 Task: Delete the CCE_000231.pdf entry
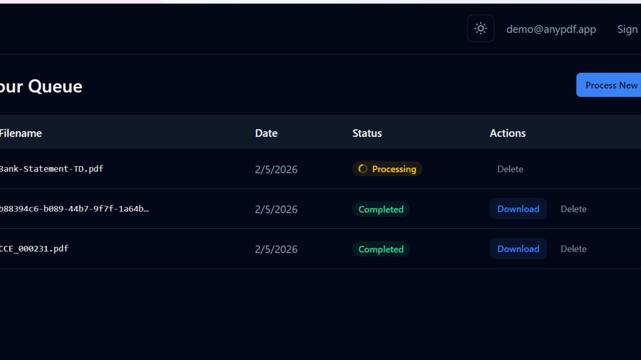click(573, 249)
